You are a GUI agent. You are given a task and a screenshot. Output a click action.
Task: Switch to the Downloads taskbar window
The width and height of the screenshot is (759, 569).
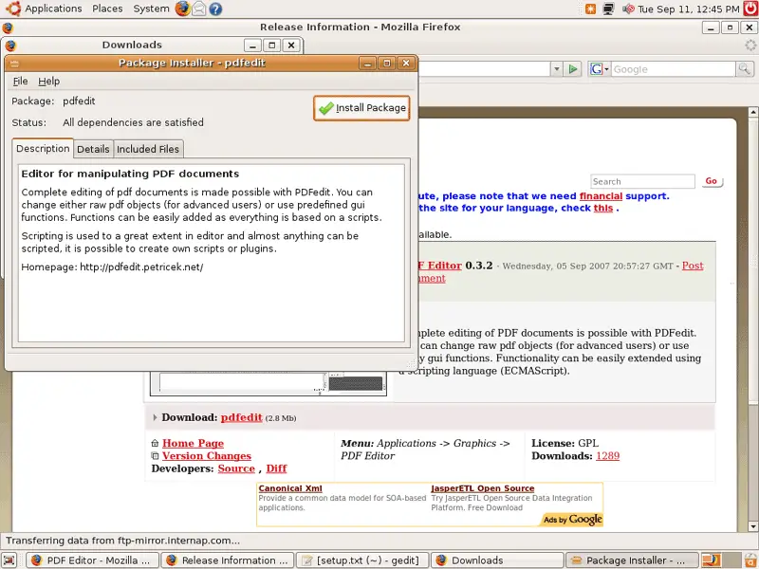497,560
